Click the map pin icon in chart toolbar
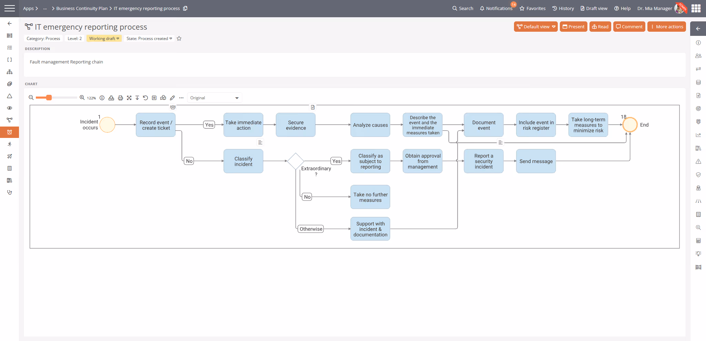The height and width of the screenshot is (341, 706). [163, 98]
